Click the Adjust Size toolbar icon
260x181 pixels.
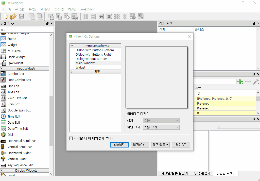(x=141, y=17)
